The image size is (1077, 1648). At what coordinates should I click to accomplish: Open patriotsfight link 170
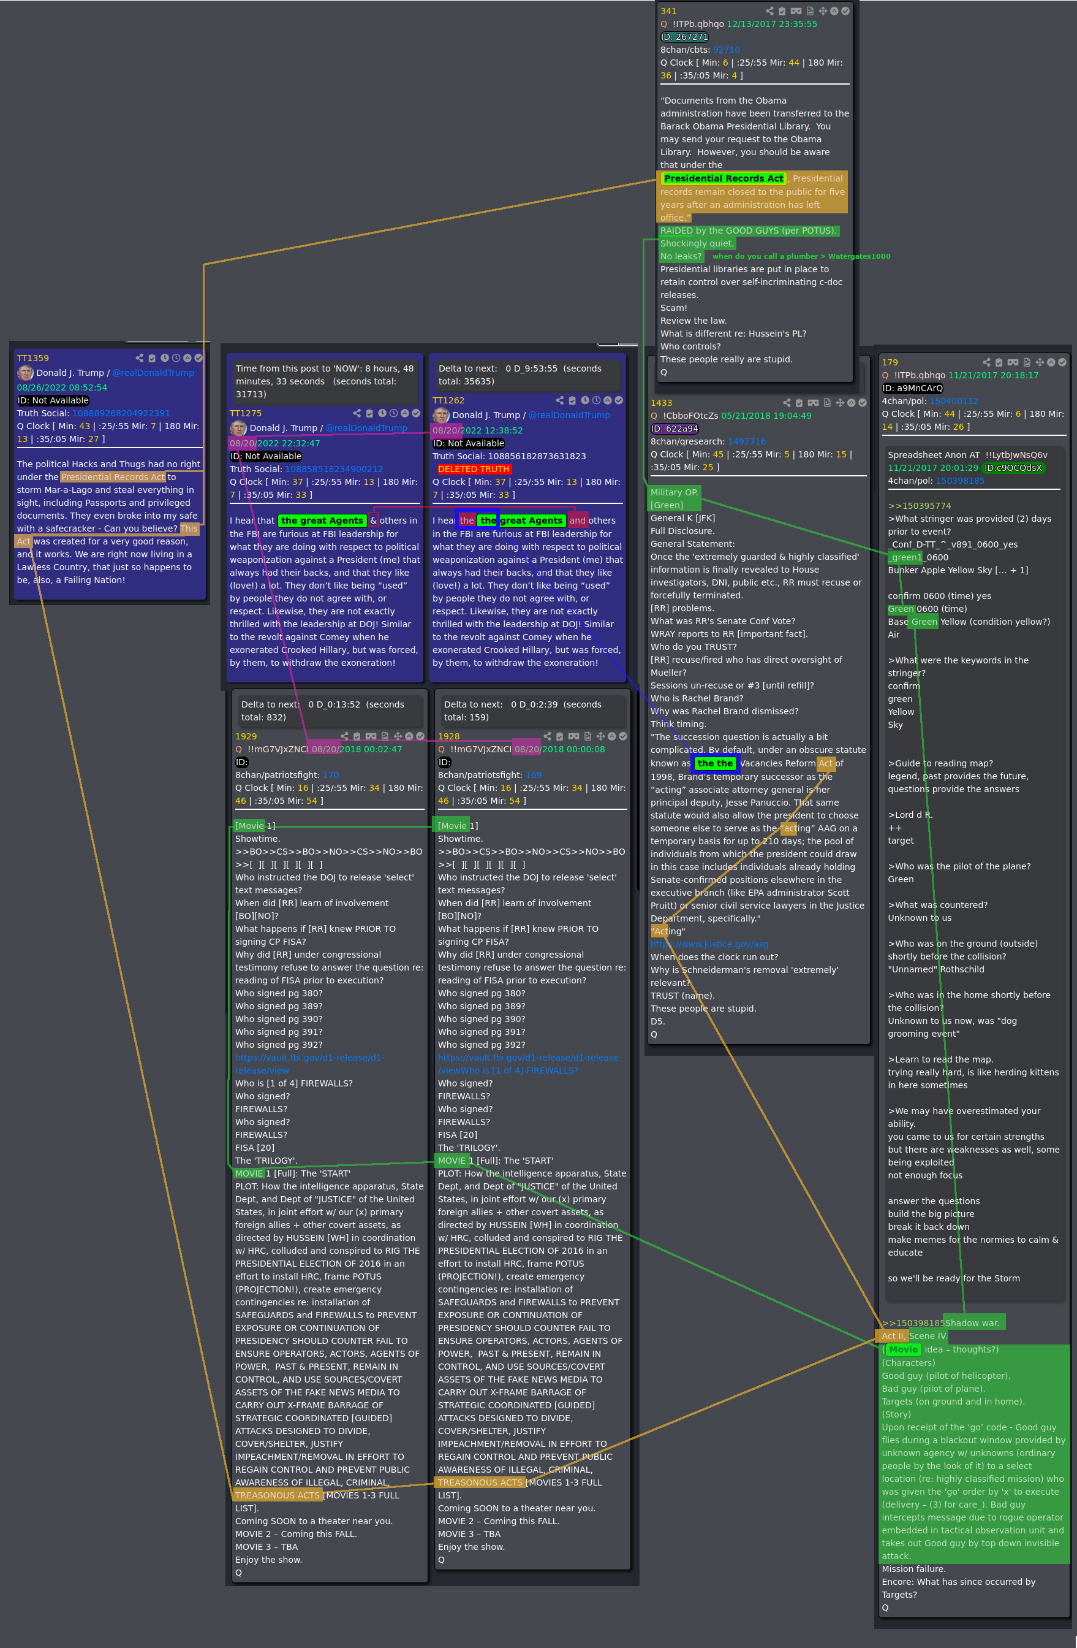tap(331, 775)
